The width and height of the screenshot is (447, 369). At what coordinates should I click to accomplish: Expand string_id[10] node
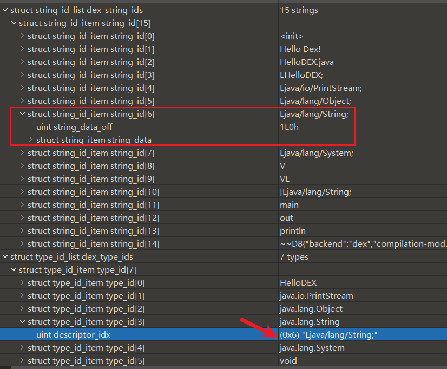click(22, 192)
